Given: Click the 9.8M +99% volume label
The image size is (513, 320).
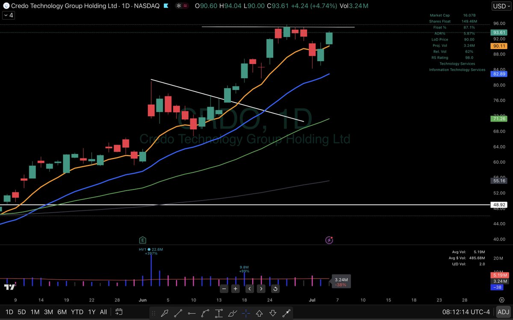Looking at the screenshot, I should click(244, 269).
